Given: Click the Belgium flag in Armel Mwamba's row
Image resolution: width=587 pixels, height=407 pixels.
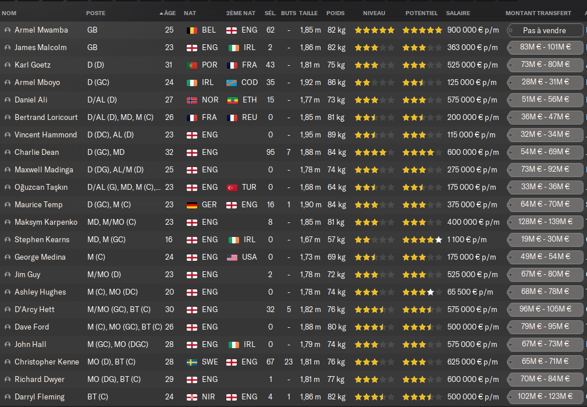Looking at the screenshot, I should (191, 30).
